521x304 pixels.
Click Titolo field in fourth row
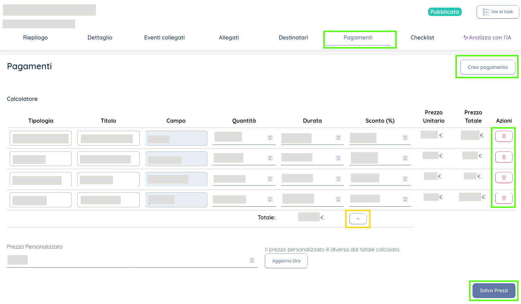click(x=108, y=200)
